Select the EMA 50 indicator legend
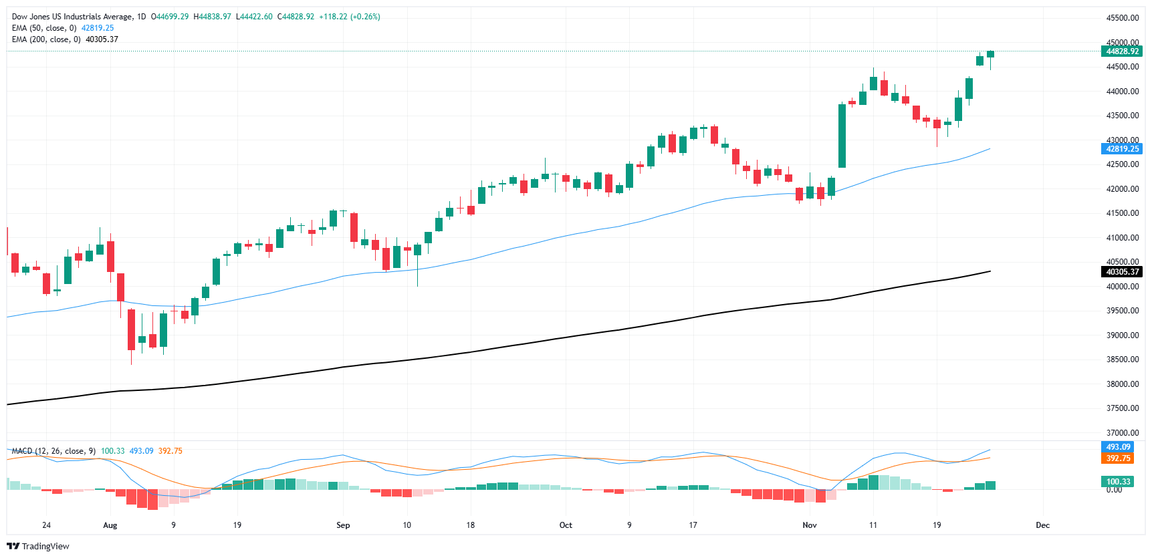Screen dimensions: 1152x558 63,28
